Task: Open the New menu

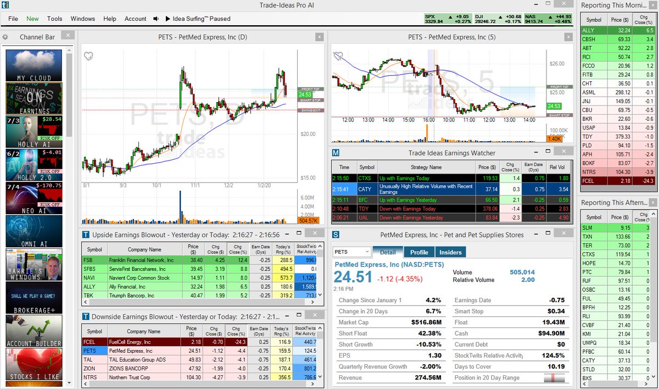Action: pos(32,19)
